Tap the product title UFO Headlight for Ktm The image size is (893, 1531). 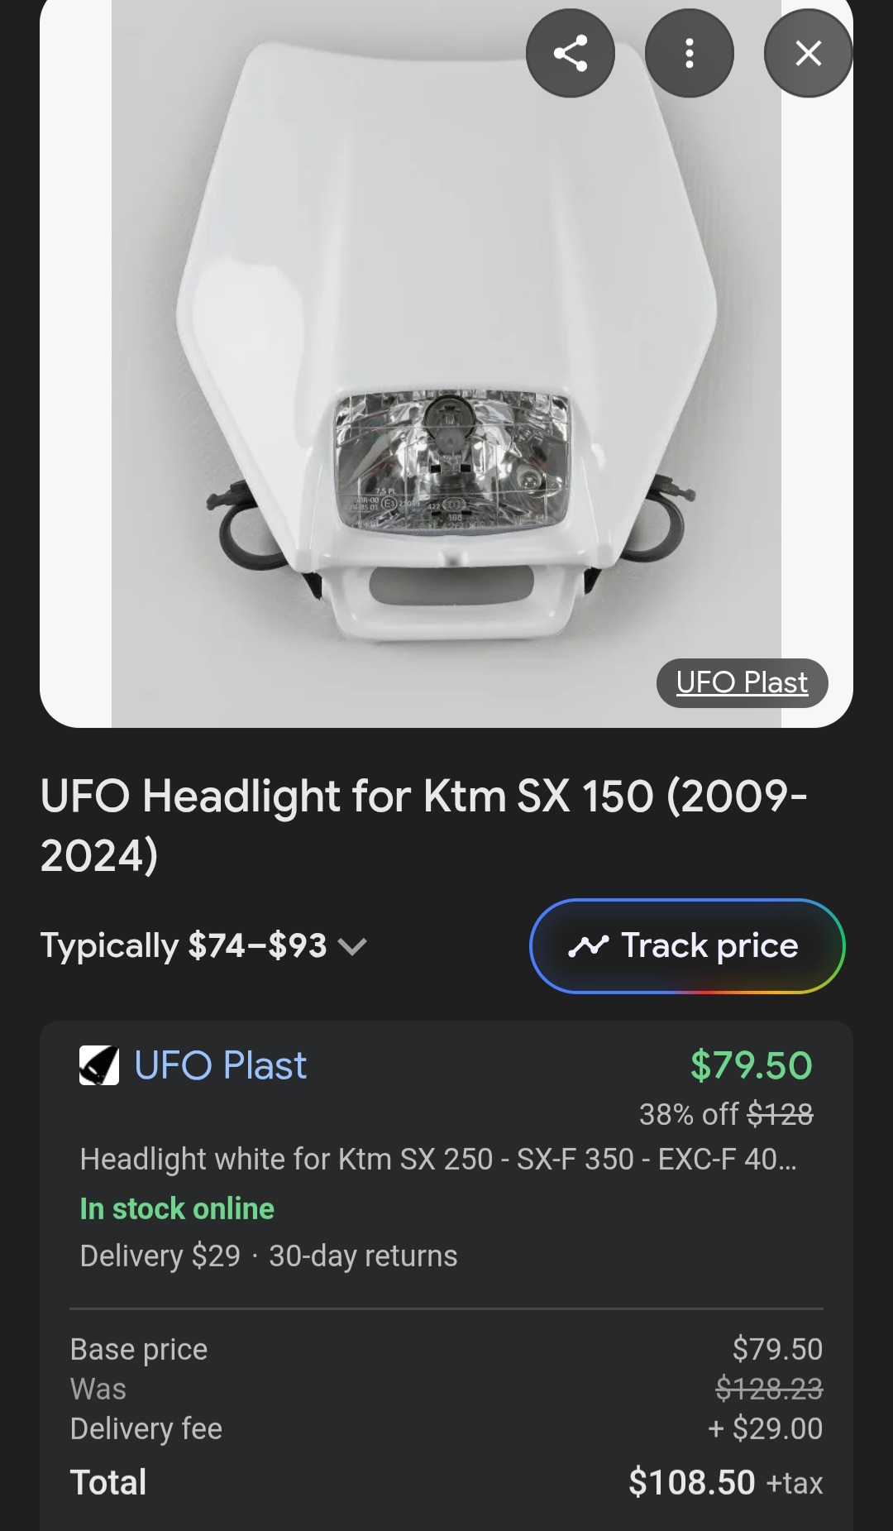click(x=423, y=825)
